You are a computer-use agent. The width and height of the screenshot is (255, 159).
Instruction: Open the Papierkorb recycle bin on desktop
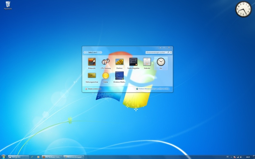click(8, 5)
